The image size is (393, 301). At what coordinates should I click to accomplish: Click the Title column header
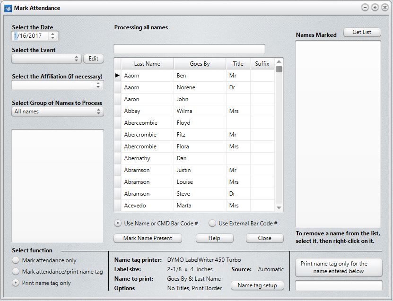coord(238,64)
